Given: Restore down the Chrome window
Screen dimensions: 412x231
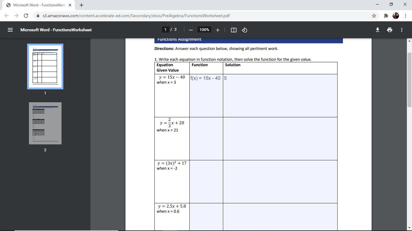Looking at the screenshot, I should pyautogui.click(x=391, y=4).
